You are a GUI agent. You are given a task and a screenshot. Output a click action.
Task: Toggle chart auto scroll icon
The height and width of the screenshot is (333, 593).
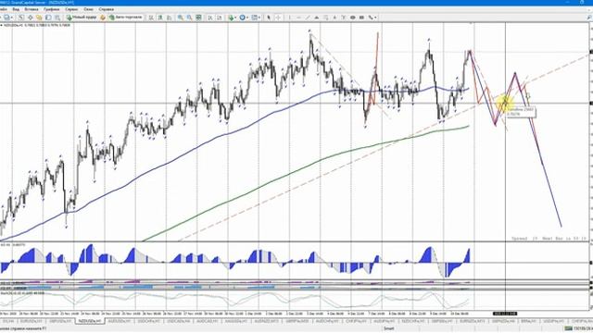coord(219,18)
